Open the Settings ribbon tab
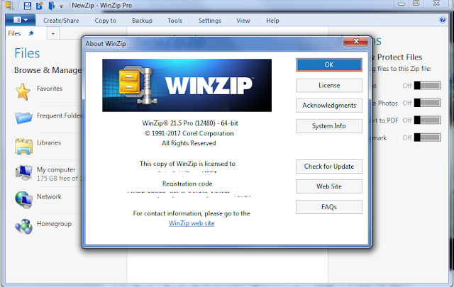The image size is (454, 287). (x=210, y=21)
